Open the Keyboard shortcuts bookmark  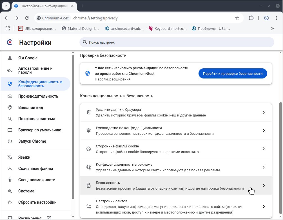pyautogui.click(x=167, y=28)
